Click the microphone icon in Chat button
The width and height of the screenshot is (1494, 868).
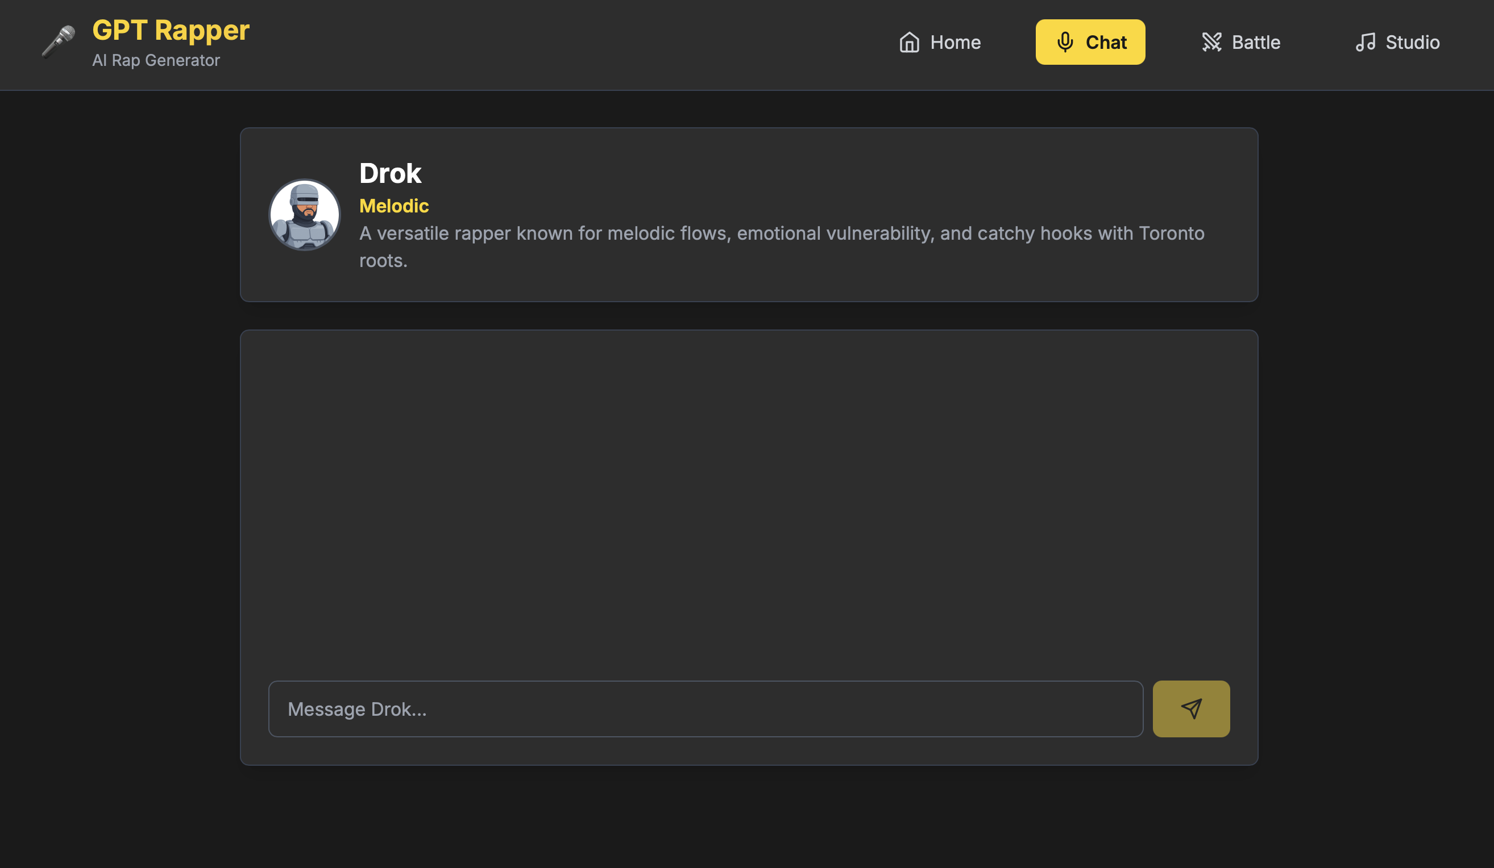coord(1065,43)
